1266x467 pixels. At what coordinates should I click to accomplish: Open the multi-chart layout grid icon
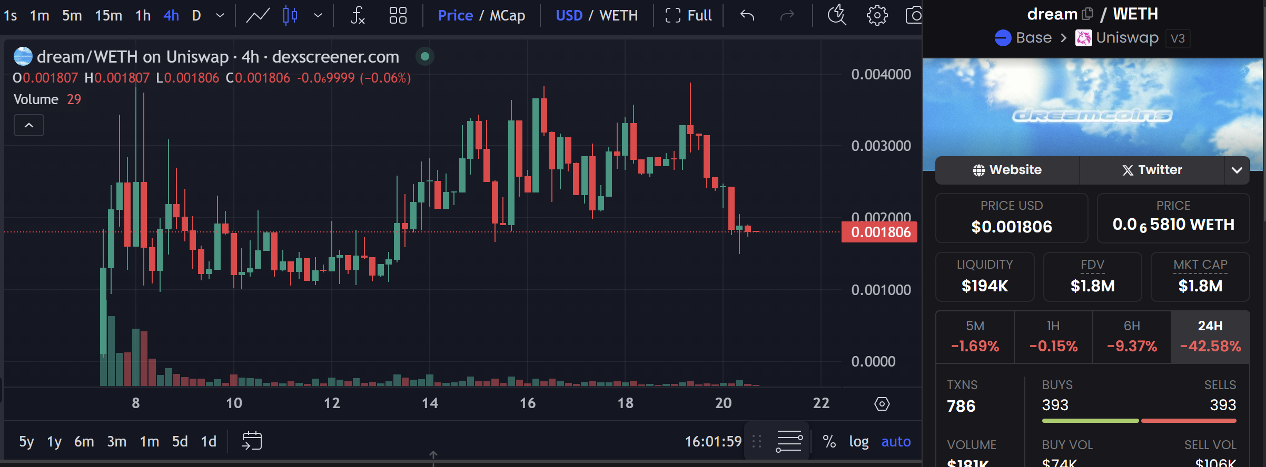[398, 15]
